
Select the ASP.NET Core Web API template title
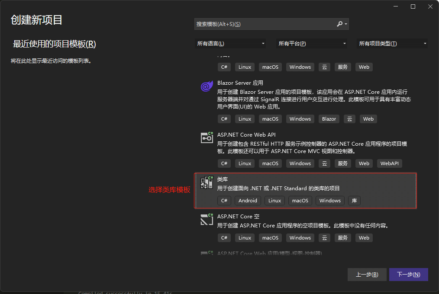[246, 135]
